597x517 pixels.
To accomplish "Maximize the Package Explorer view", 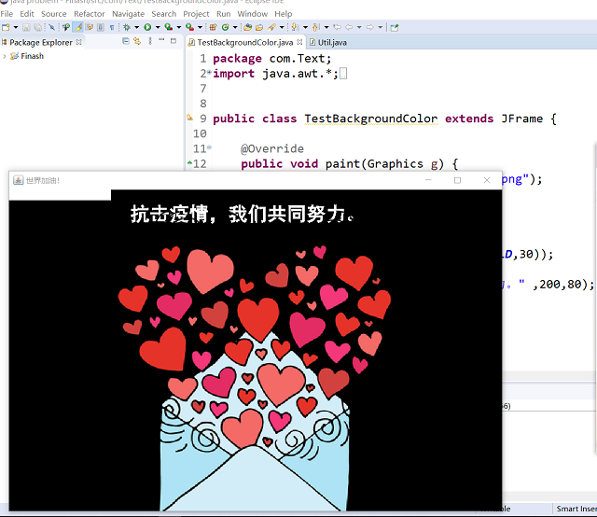I will (x=174, y=42).
